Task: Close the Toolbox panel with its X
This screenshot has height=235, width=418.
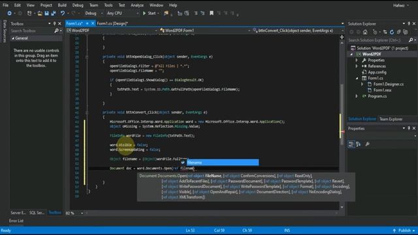Action: point(59,23)
